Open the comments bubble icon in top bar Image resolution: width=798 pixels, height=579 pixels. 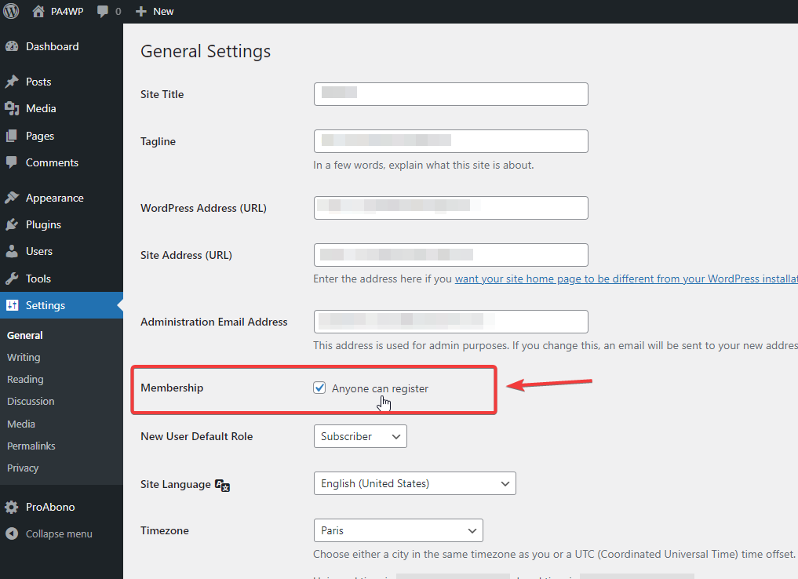[102, 11]
